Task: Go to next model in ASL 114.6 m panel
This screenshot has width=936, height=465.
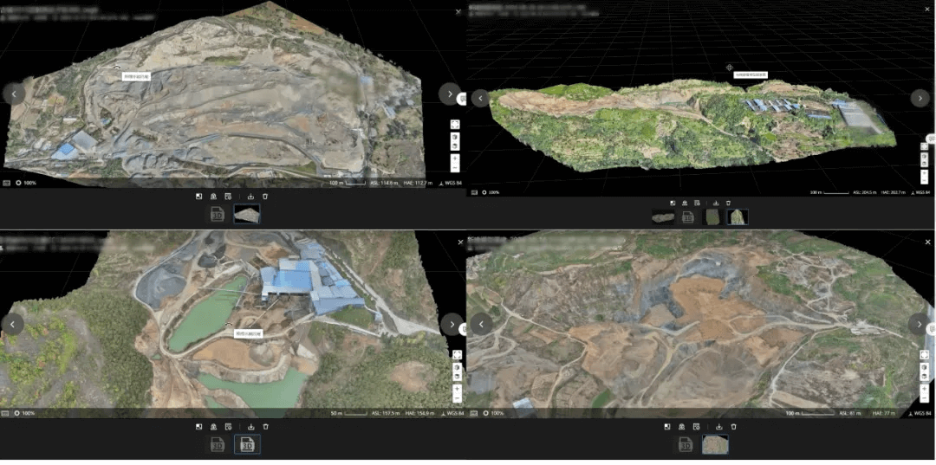Action: [x=450, y=94]
